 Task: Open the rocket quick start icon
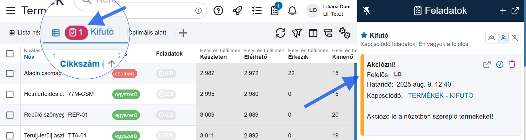(237, 11)
